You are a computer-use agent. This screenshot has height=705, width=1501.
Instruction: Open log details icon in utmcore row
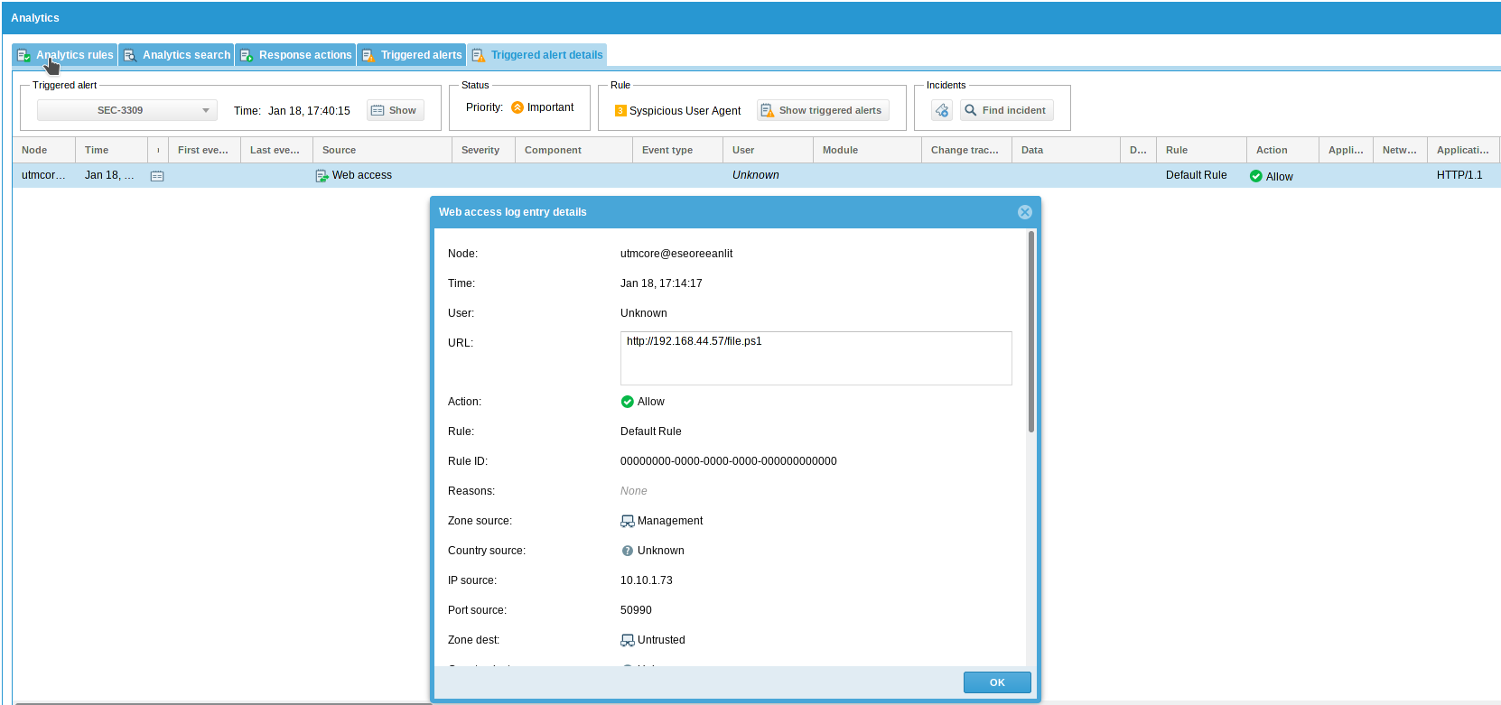coord(157,176)
